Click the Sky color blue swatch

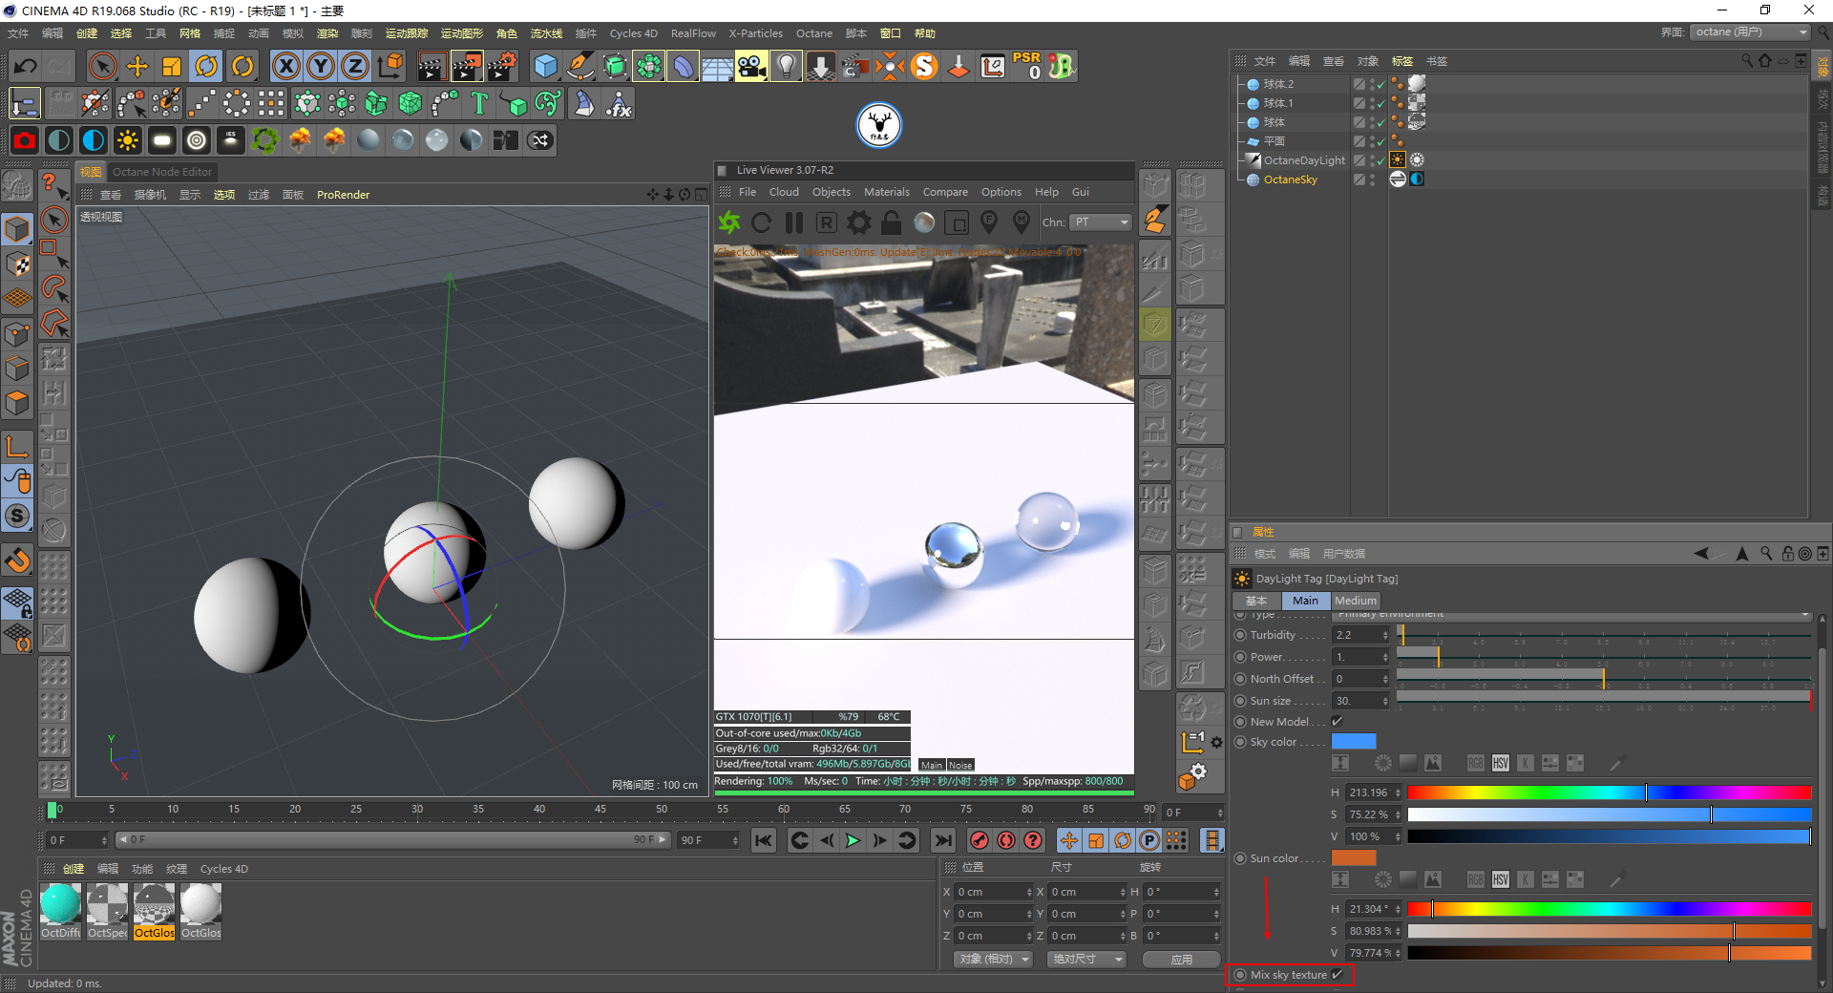(x=1354, y=742)
